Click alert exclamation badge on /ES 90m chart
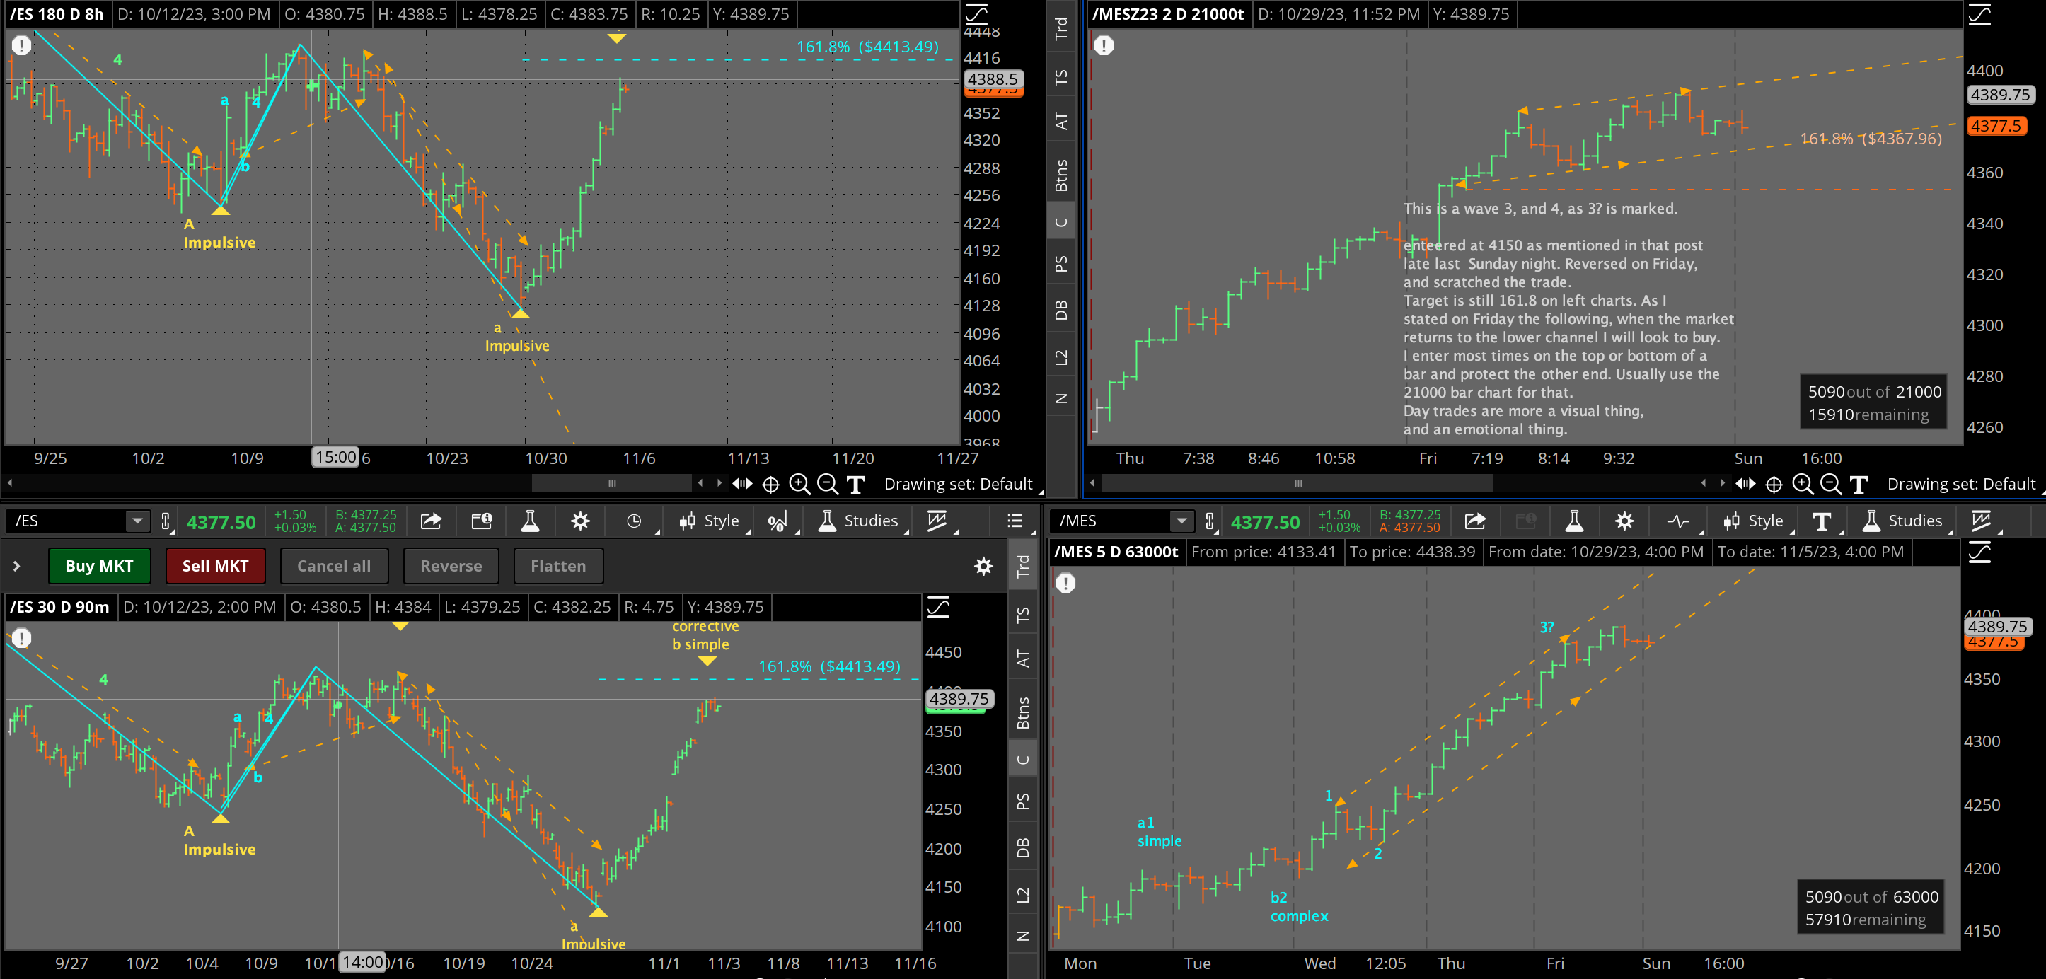Image resolution: width=2046 pixels, height=979 pixels. tap(21, 637)
